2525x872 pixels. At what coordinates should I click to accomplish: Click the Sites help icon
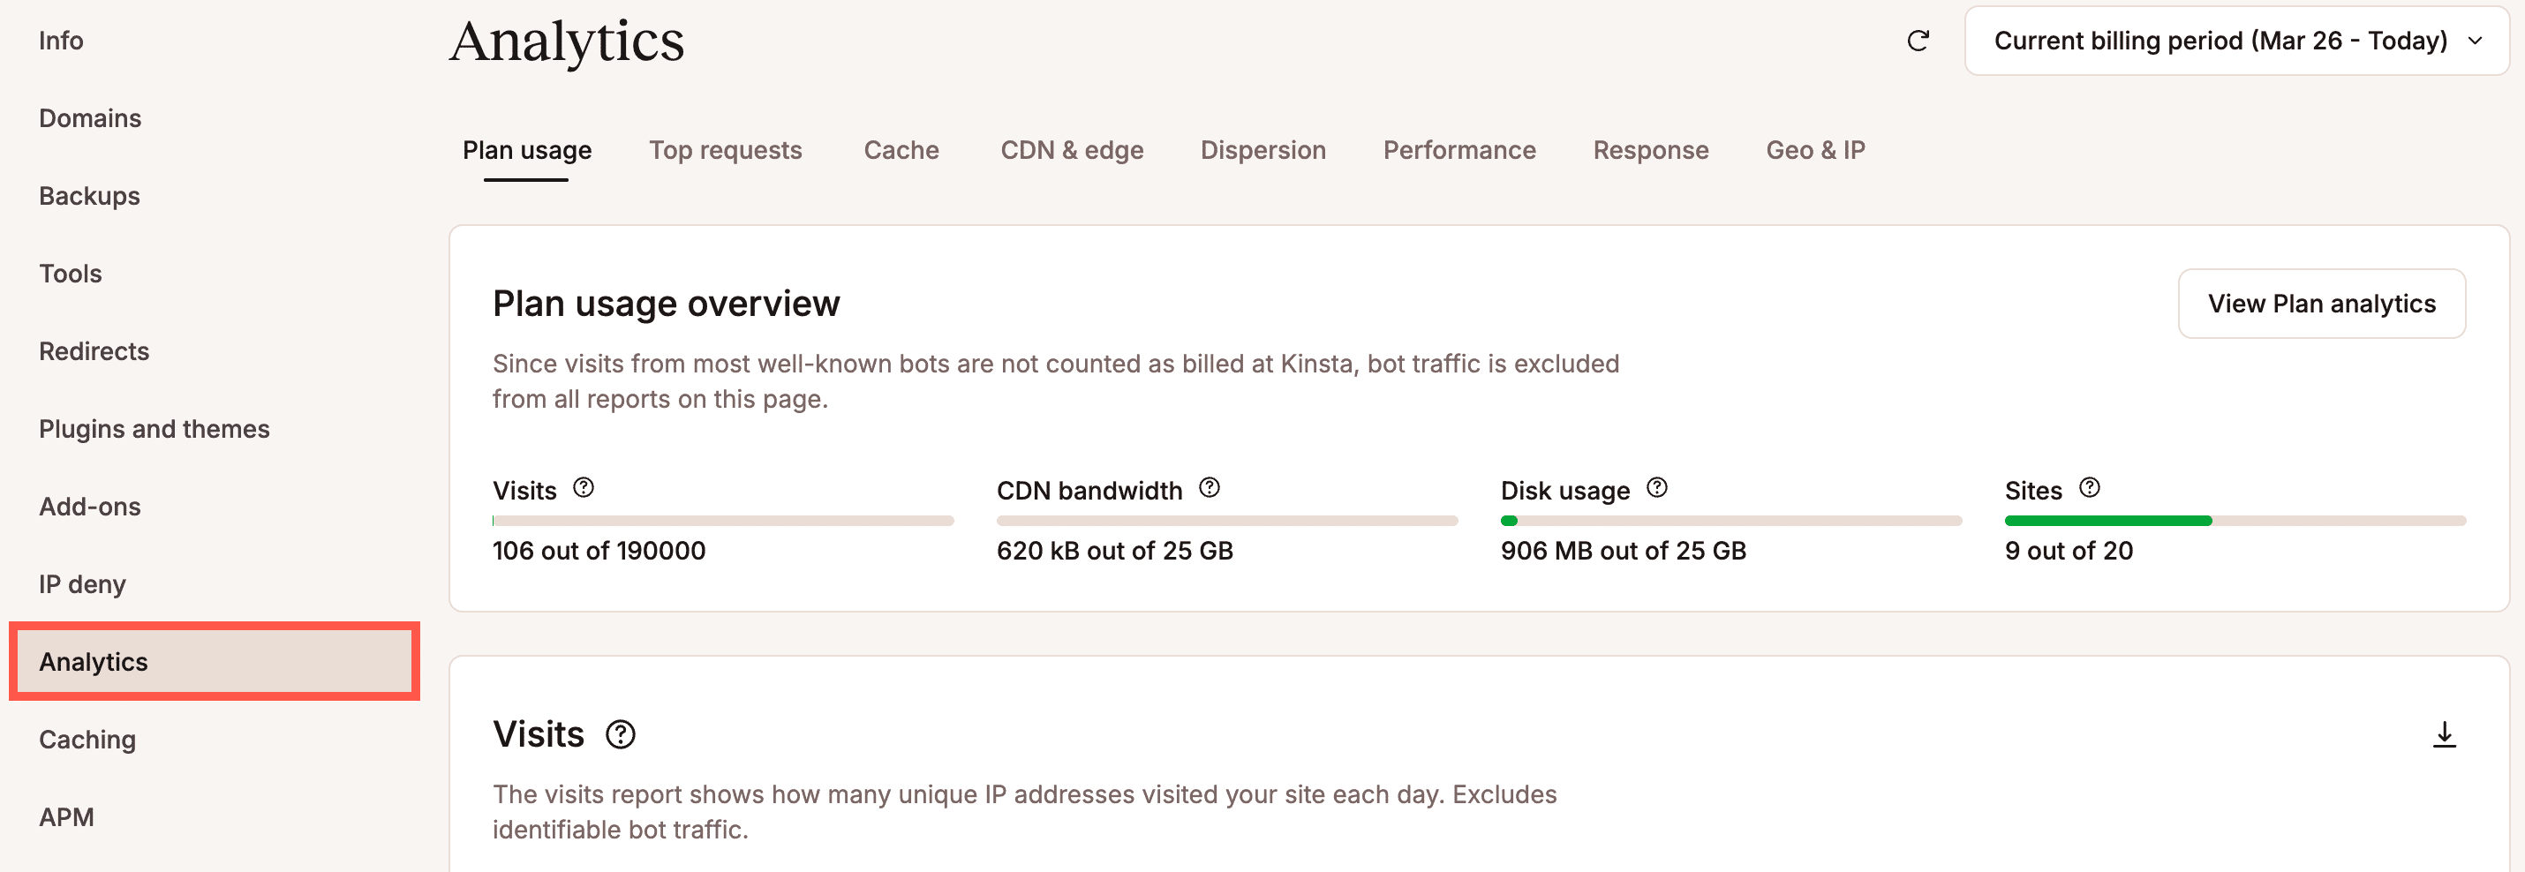click(x=2090, y=488)
